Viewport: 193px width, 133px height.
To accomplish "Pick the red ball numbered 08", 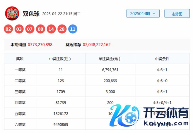I will [41, 29].
